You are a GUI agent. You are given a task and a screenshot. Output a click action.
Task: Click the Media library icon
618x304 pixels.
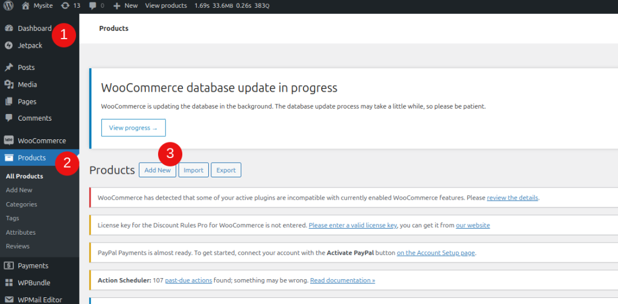pos(9,84)
